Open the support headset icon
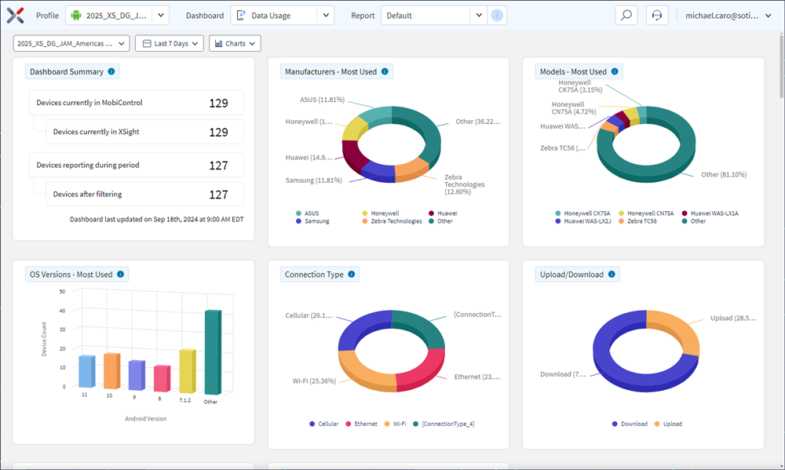 pyautogui.click(x=657, y=16)
